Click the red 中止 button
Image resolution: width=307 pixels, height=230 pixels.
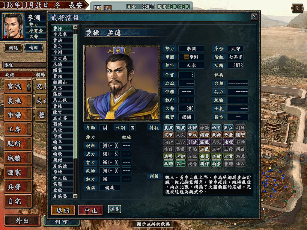point(91,211)
